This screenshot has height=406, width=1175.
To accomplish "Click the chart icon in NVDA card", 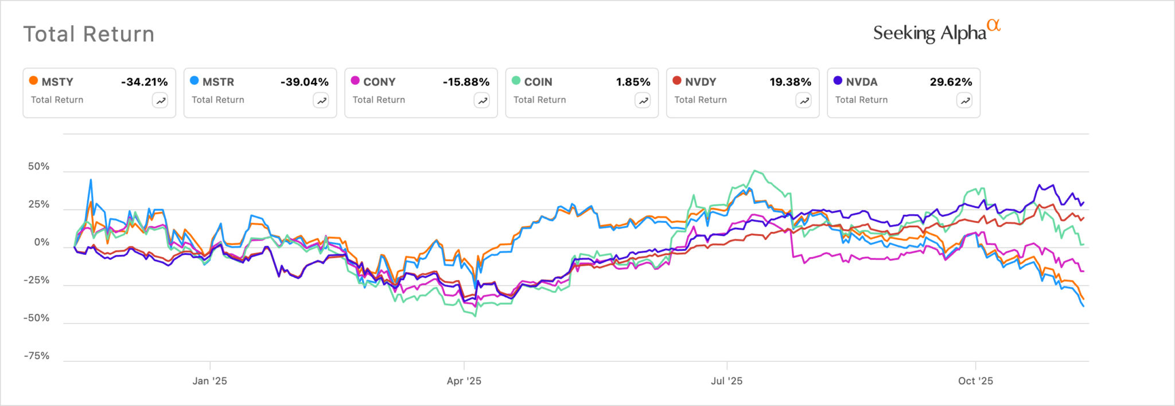I will [965, 101].
